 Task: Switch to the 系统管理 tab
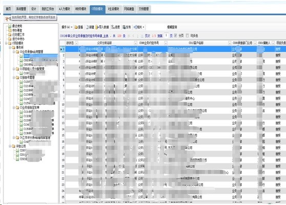21,9
